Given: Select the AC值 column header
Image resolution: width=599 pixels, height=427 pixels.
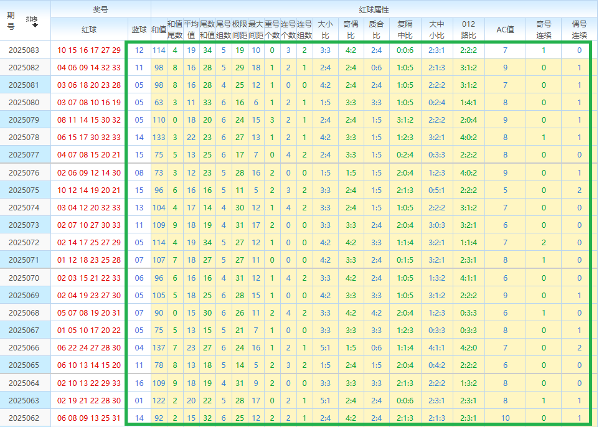Looking at the screenshot, I should click(505, 30).
